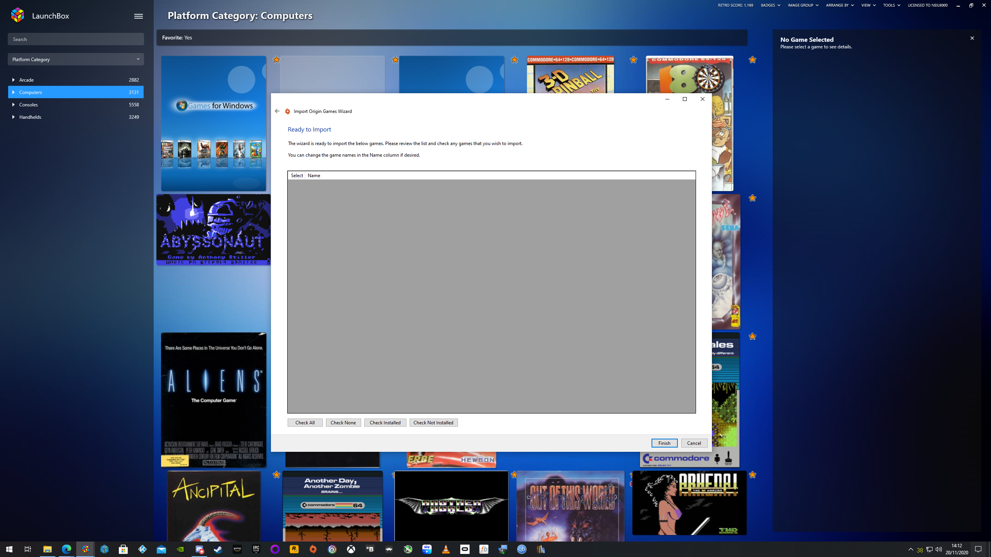Open the Badges dropdown menu
This screenshot has height=557, width=991.
tap(770, 5)
